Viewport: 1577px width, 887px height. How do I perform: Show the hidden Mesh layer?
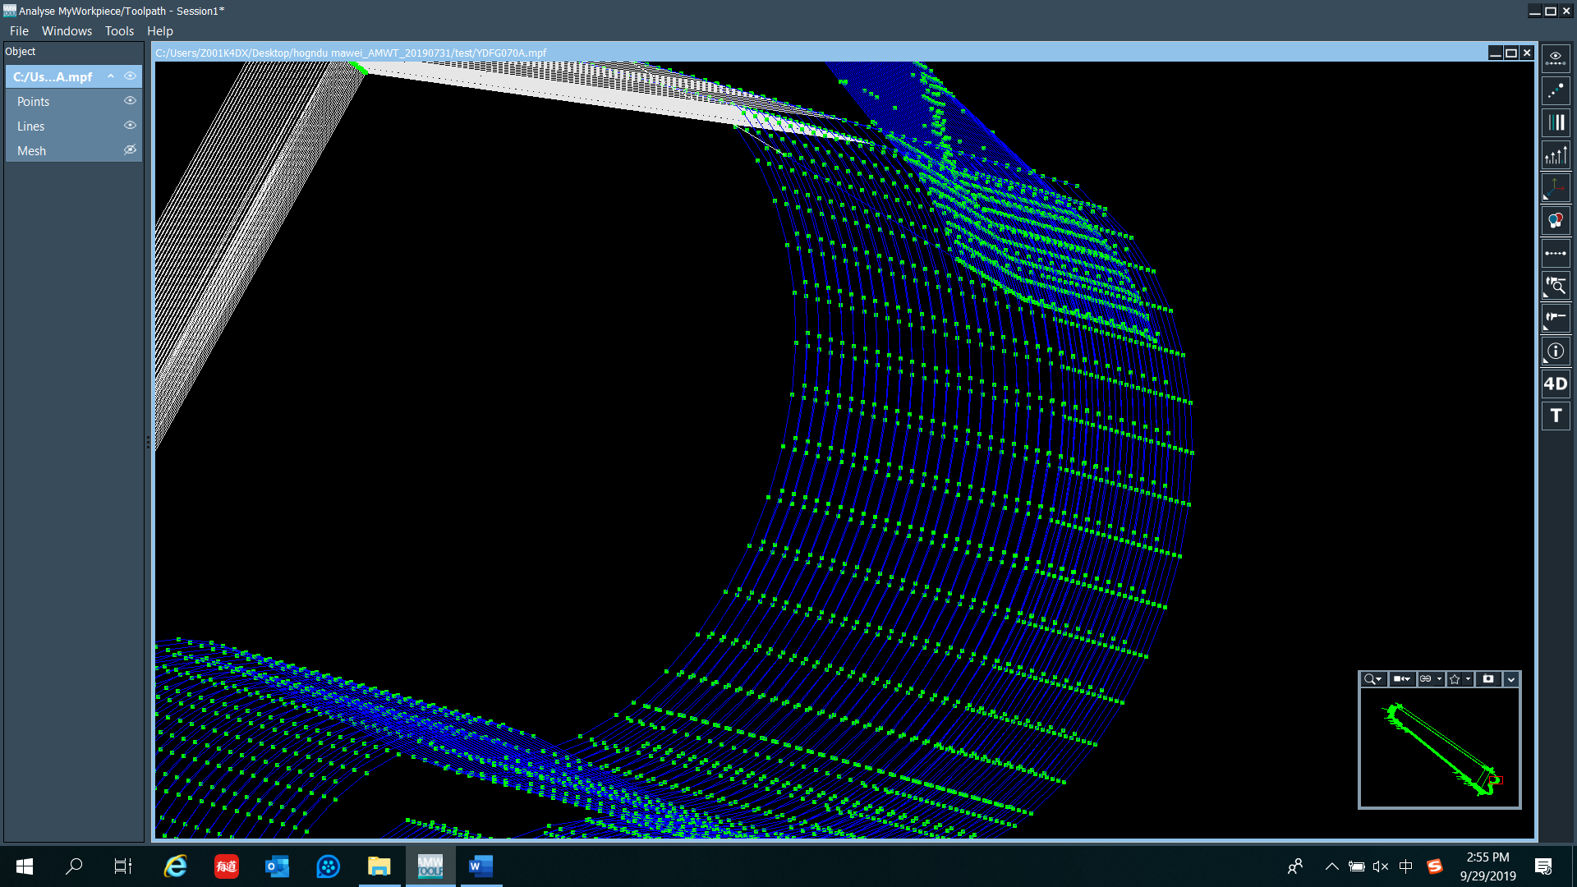coord(130,150)
